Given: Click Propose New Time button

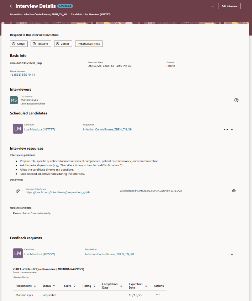Looking at the screenshot, I should point(89,44).
